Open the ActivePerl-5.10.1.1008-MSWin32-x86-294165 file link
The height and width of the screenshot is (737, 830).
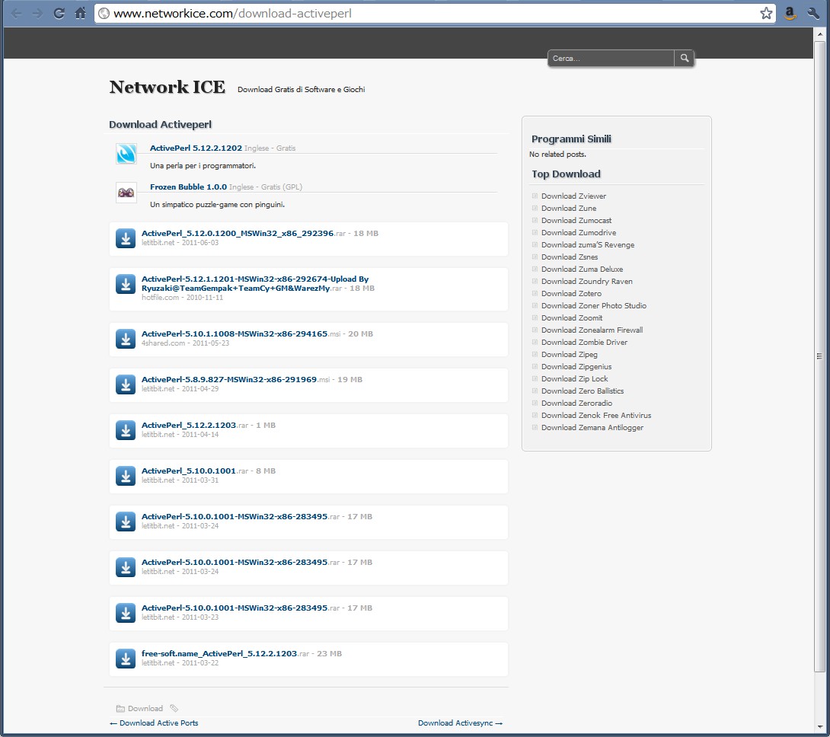[x=235, y=334]
